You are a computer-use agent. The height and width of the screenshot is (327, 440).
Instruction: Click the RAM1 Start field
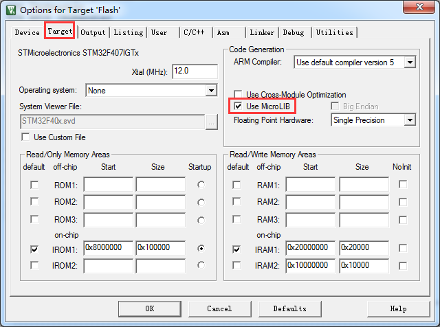[x=310, y=184]
